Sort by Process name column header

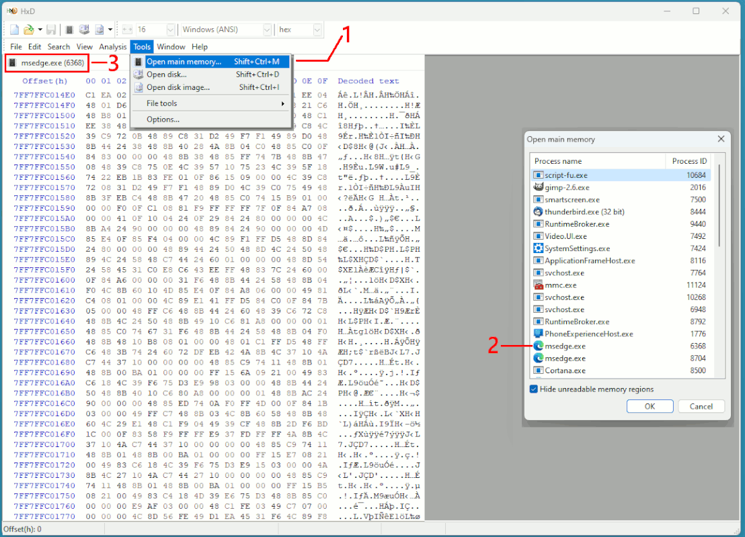(x=598, y=161)
